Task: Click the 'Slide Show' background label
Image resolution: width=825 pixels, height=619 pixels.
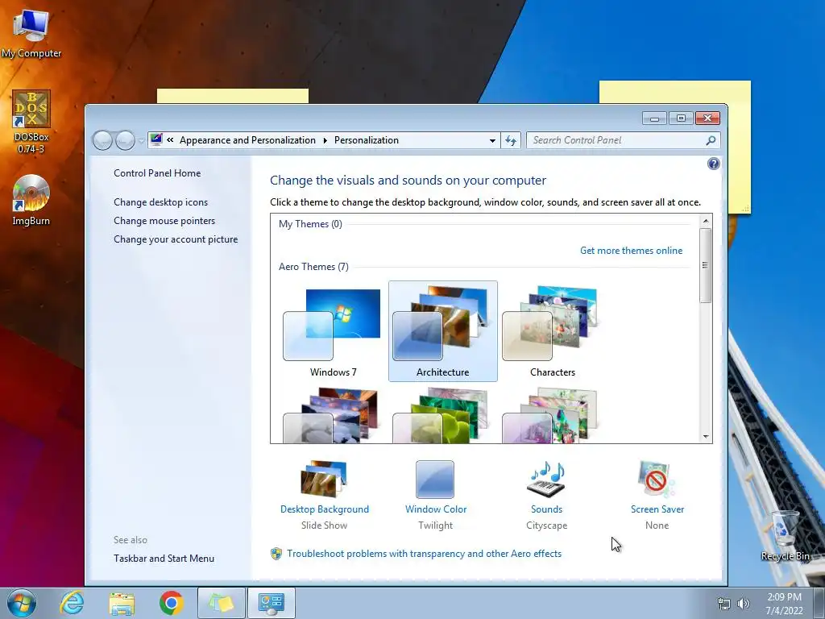Action: click(x=324, y=526)
